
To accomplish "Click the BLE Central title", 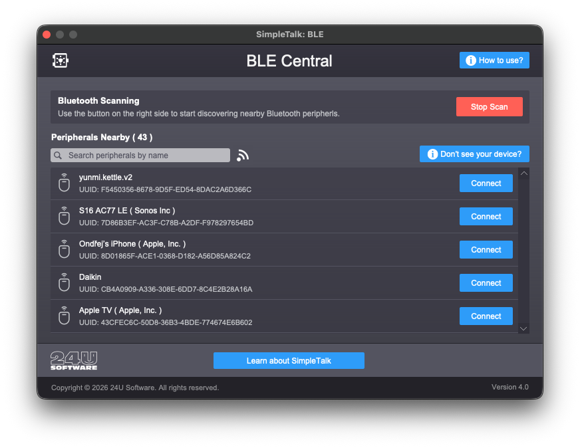I will [x=289, y=61].
